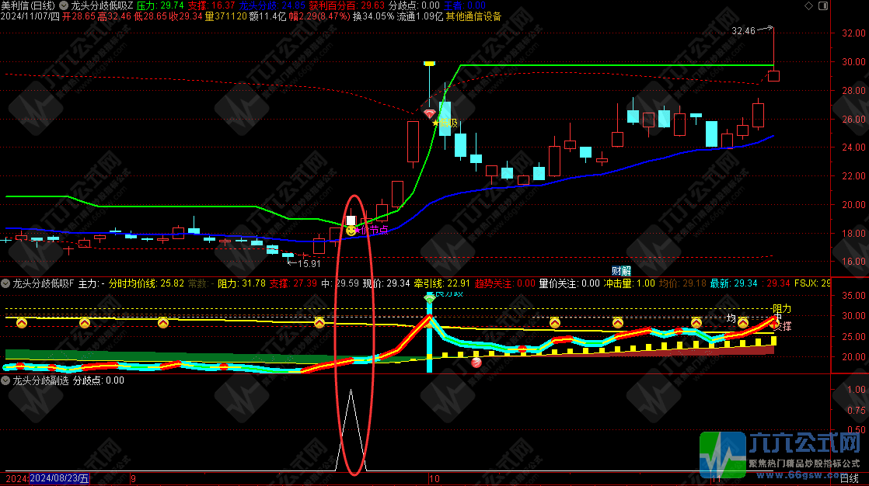
Task: Open the 龙头分歧副选 indicator dropdown arrow
Action: (7, 380)
